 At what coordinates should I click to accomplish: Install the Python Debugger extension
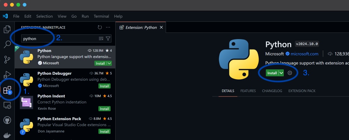coord(104,86)
